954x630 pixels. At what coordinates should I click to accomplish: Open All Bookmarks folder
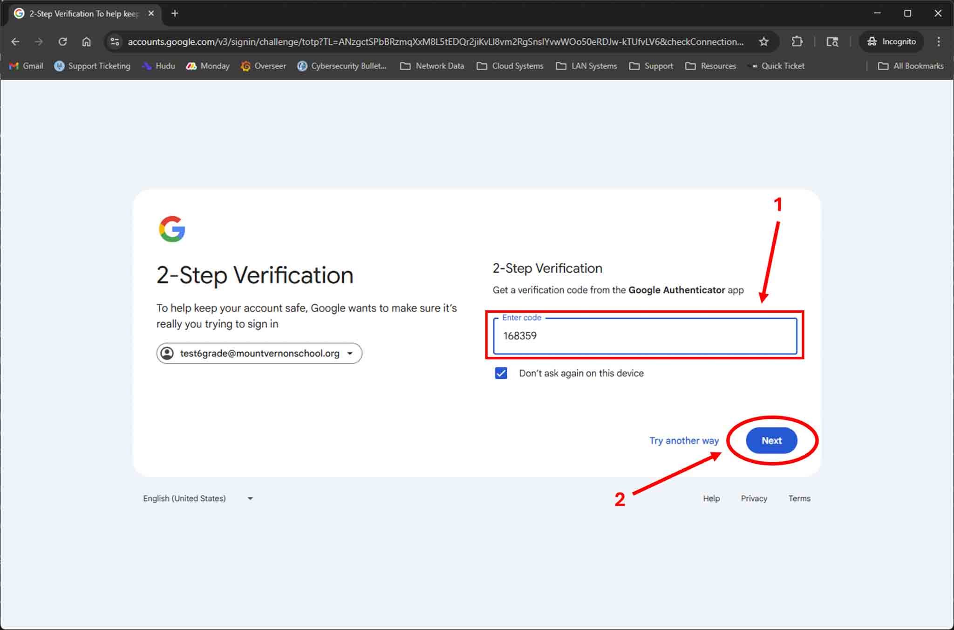click(911, 66)
